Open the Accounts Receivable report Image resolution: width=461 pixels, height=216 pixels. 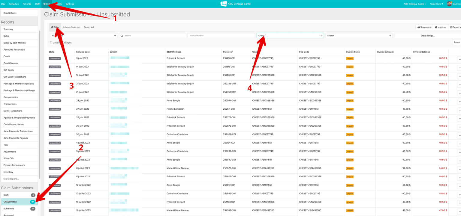pos(19,50)
